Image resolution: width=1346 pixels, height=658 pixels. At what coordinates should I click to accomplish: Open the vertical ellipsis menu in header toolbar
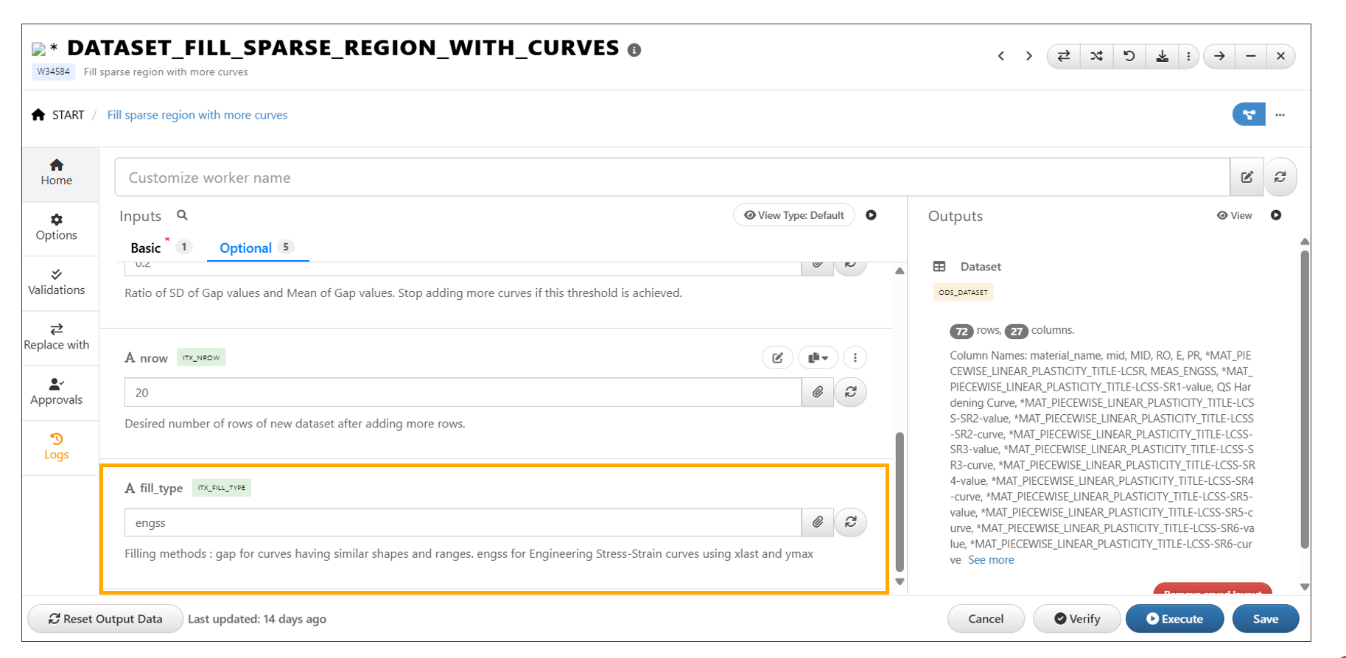click(1188, 56)
